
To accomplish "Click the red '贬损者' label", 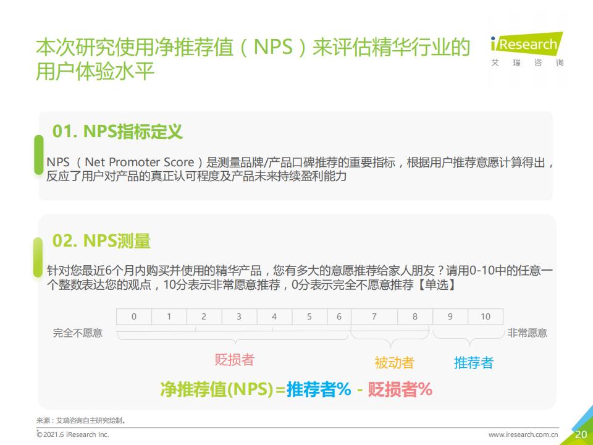I will point(235,360).
